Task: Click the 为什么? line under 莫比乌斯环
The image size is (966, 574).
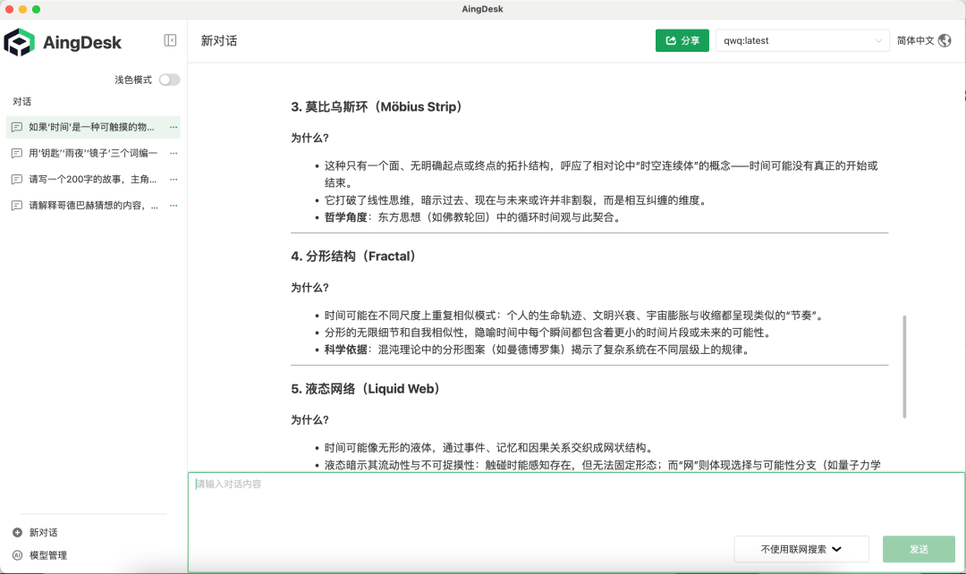Action: tap(309, 138)
